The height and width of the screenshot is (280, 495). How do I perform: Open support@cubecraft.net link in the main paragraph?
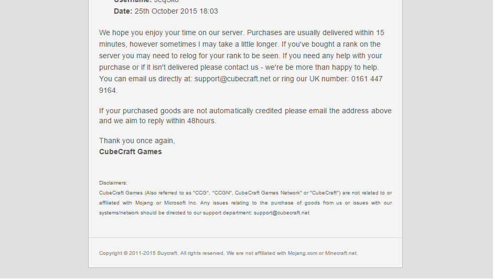click(232, 79)
